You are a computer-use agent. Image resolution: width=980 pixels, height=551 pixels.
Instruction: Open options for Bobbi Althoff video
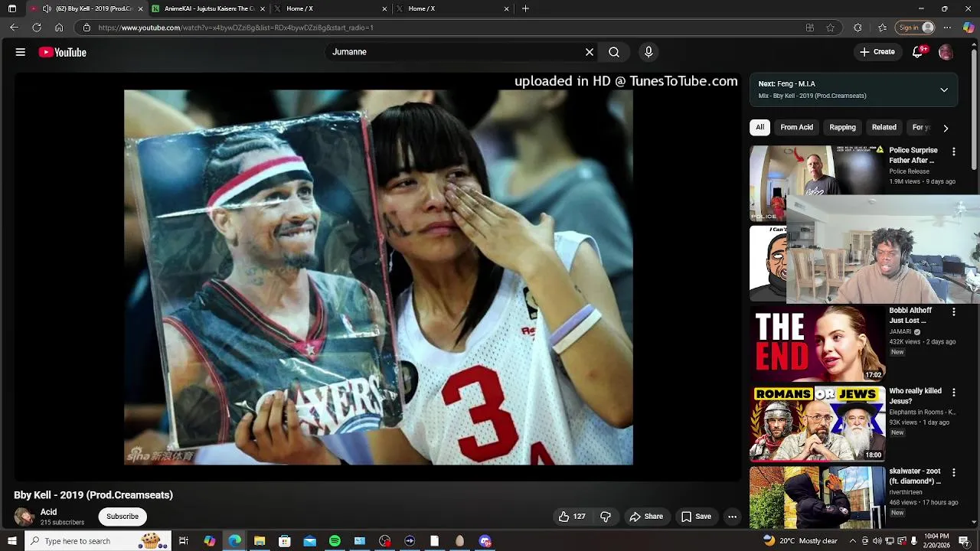(x=953, y=311)
